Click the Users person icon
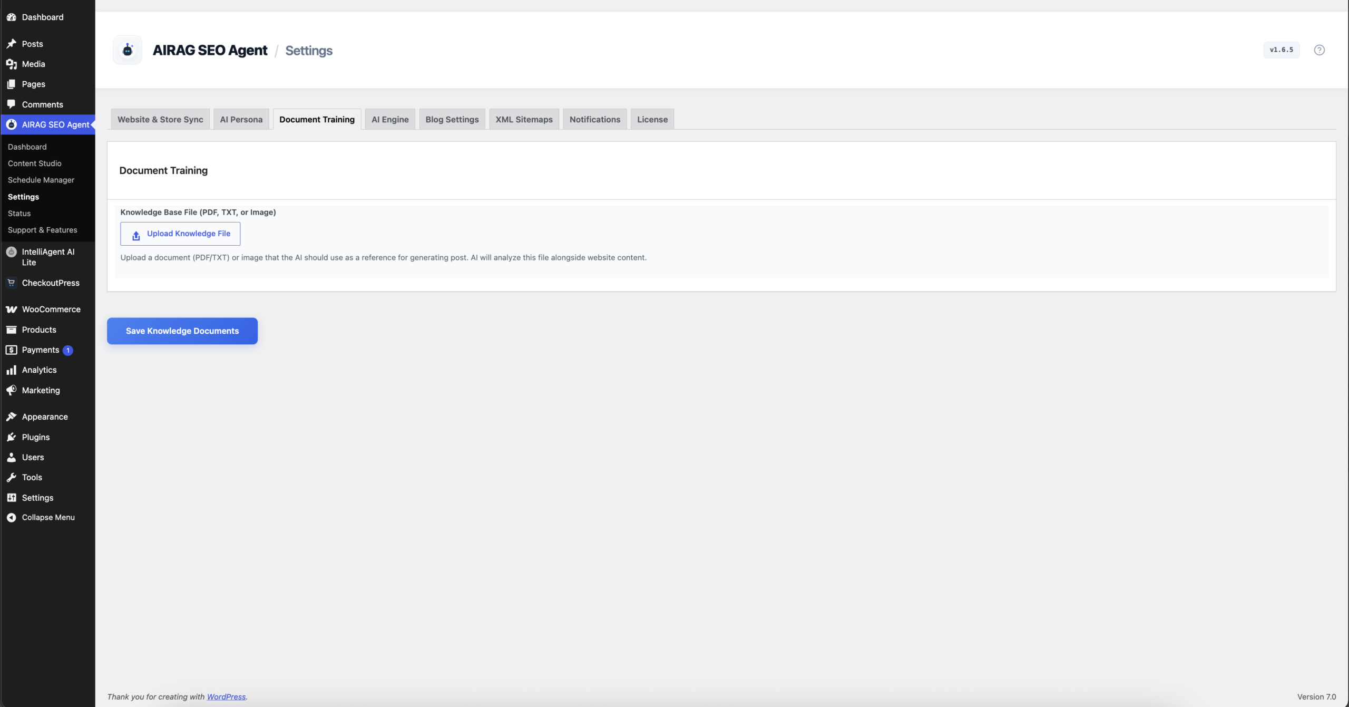Screen dimensions: 1349x707 pyautogui.click(x=11, y=458)
